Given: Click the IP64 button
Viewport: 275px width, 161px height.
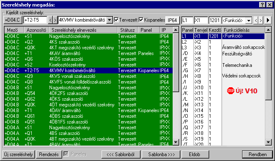Looking at the screenshot, I should pyautogui.click(x=172, y=20).
